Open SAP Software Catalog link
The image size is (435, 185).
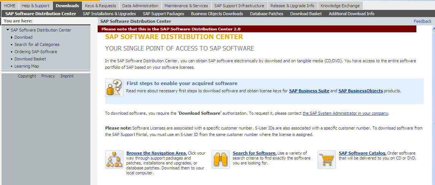(x=362, y=153)
